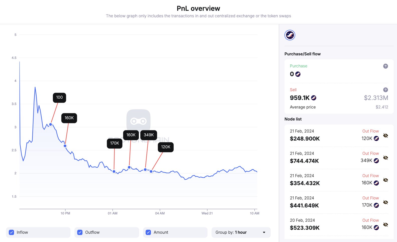Click the 160K label near 10 PM

[x=69, y=118]
